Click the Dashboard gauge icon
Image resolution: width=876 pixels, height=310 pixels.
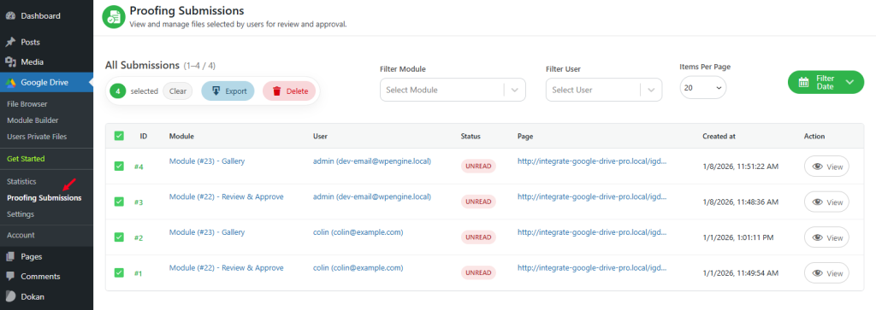click(10, 16)
